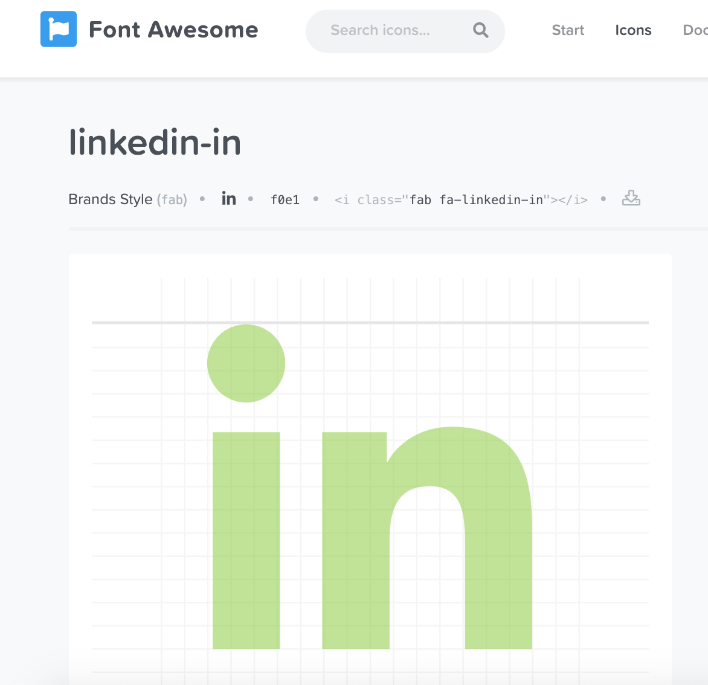Copy the f0e1 unicode value

click(x=285, y=199)
